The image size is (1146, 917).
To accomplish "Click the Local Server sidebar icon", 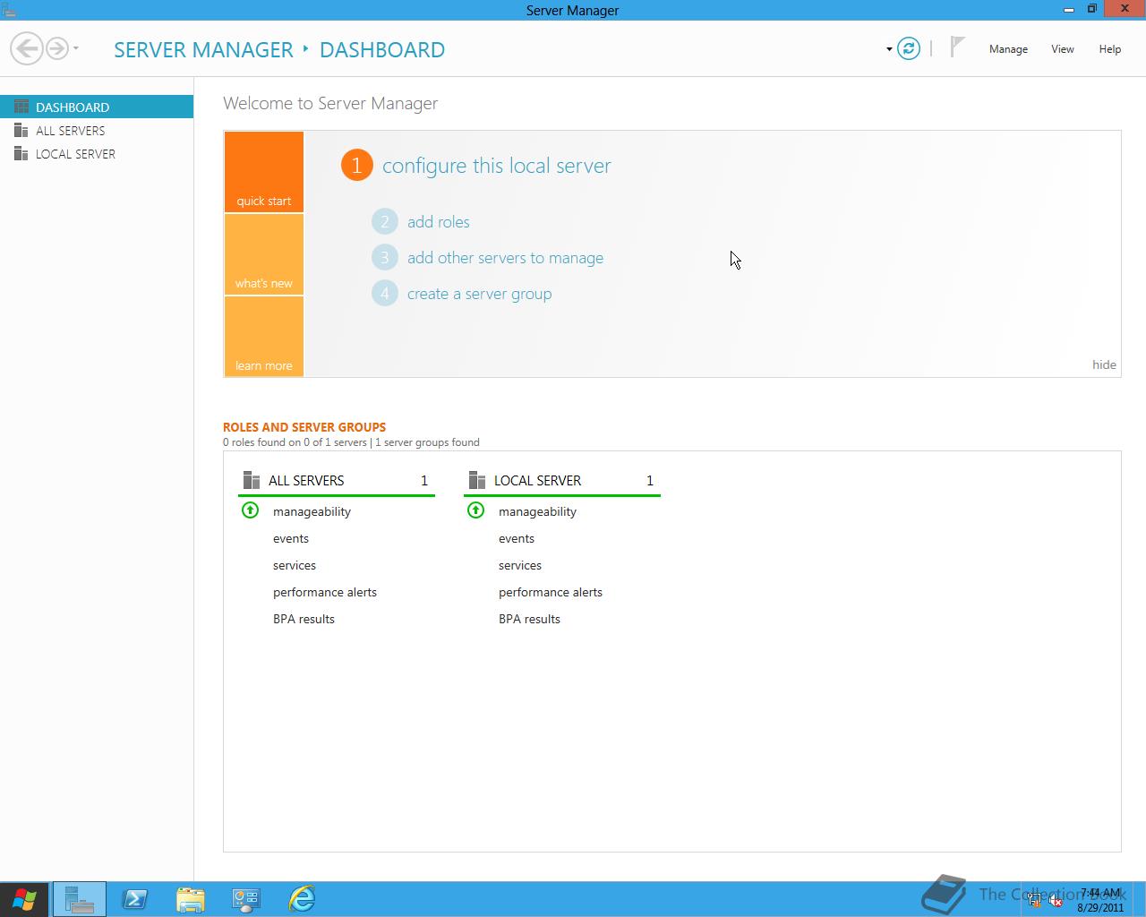I will point(21,154).
